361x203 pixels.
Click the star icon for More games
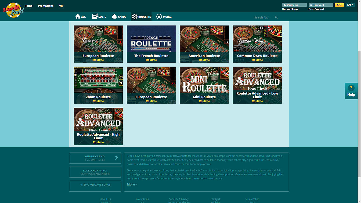(x=159, y=17)
